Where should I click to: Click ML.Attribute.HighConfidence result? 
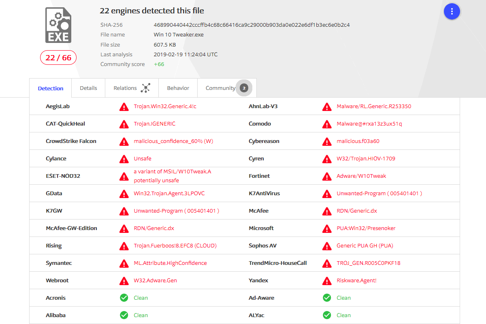[x=171, y=263]
